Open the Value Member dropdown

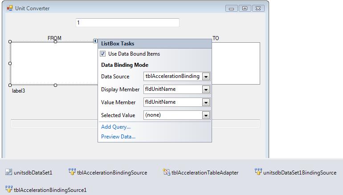click(206, 102)
